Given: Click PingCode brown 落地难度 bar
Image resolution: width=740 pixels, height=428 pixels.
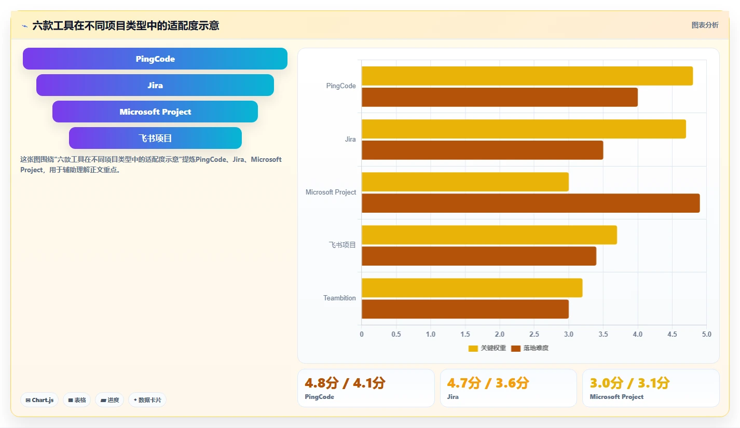Looking at the screenshot, I should tap(500, 97).
